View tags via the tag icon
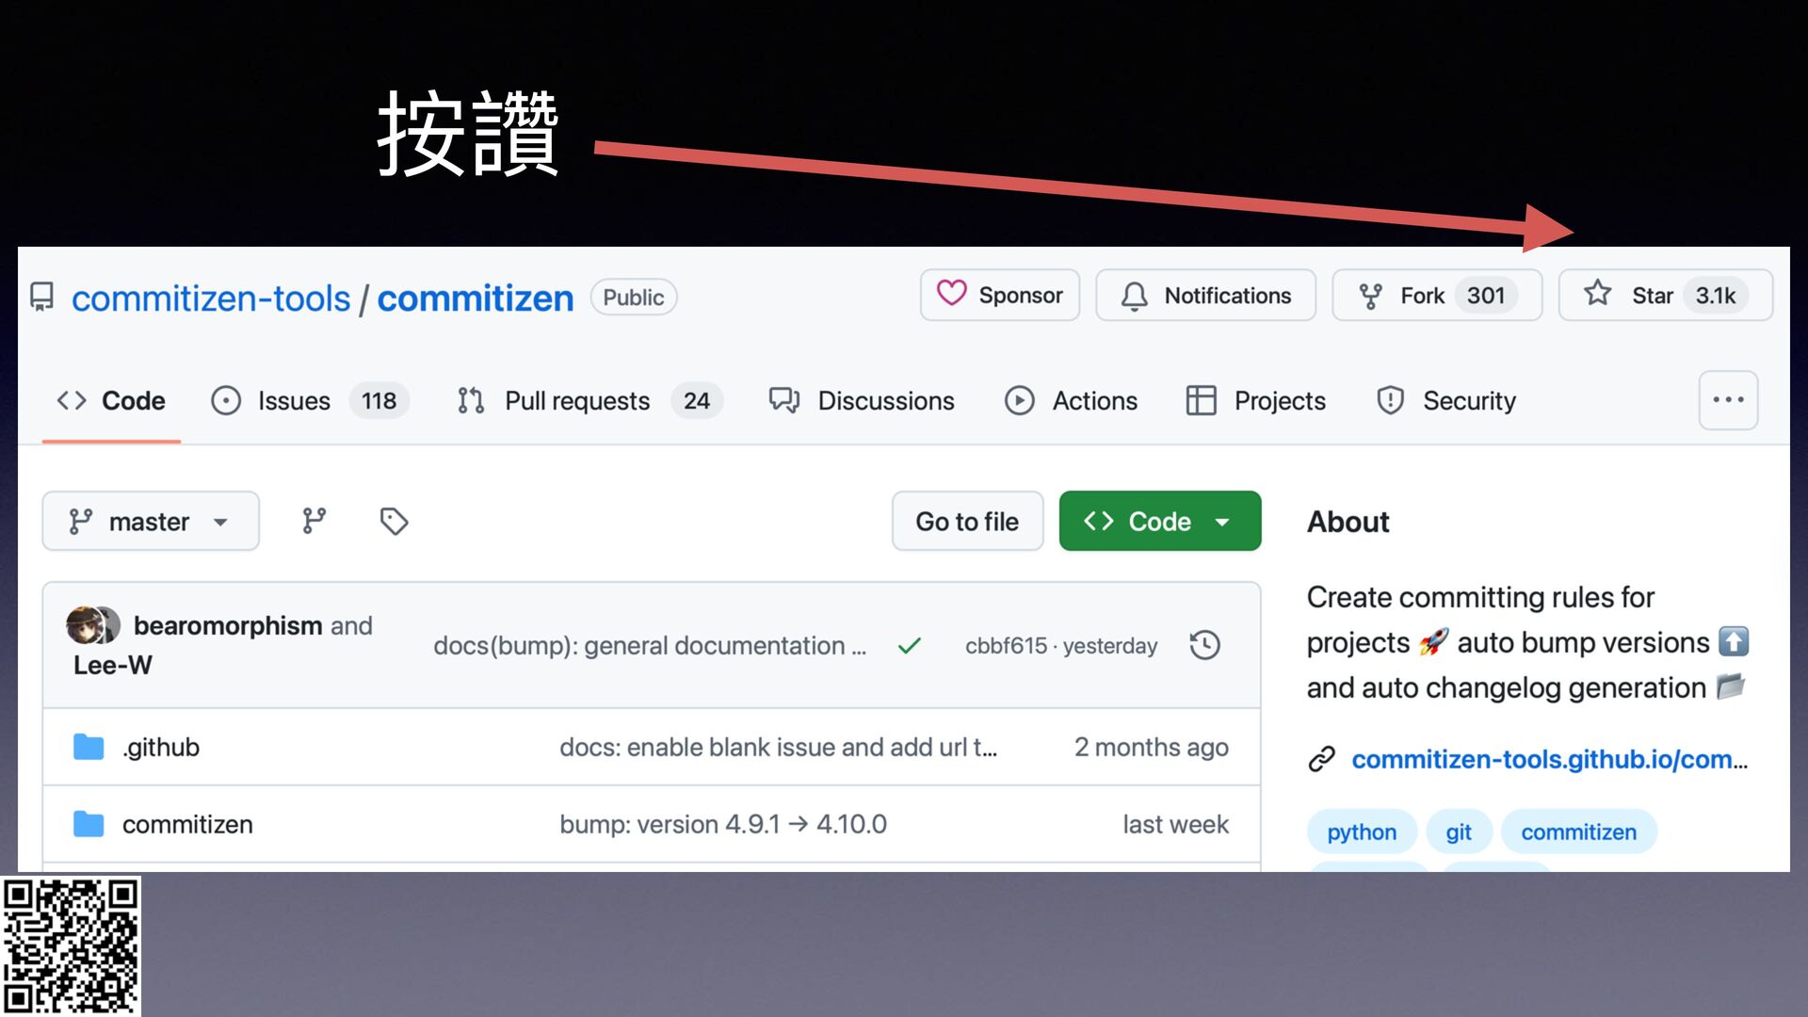 coord(394,521)
